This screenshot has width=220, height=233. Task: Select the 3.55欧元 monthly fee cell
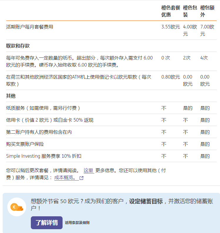click(170, 27)
